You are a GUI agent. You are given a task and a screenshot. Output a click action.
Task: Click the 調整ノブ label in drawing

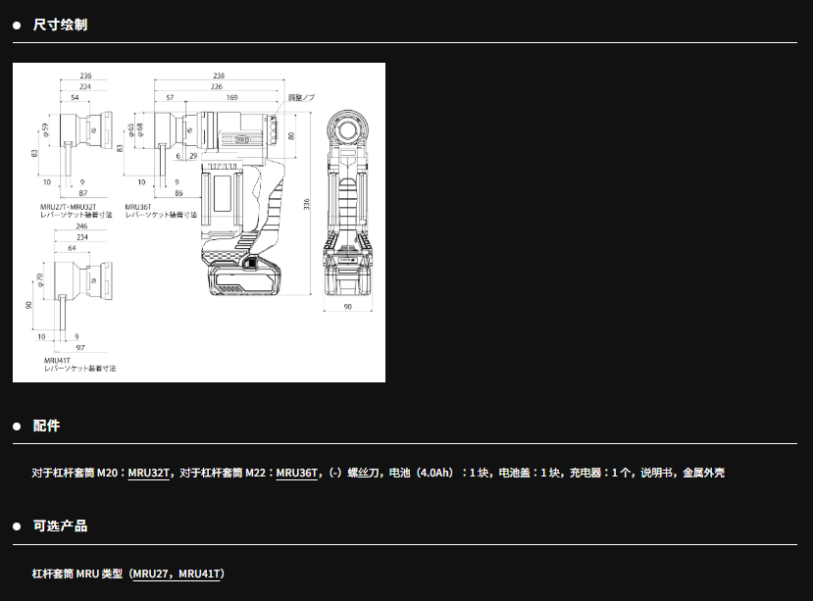point(301,98)
